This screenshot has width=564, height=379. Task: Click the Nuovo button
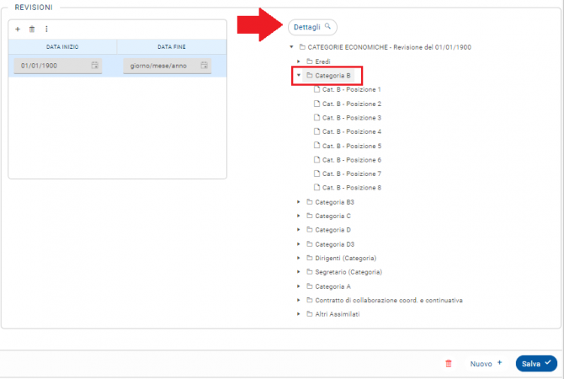coord(486,364)
